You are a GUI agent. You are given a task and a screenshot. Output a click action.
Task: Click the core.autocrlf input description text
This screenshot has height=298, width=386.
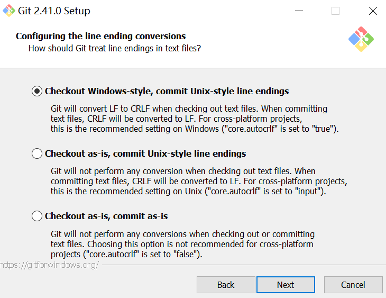(199, 181)
